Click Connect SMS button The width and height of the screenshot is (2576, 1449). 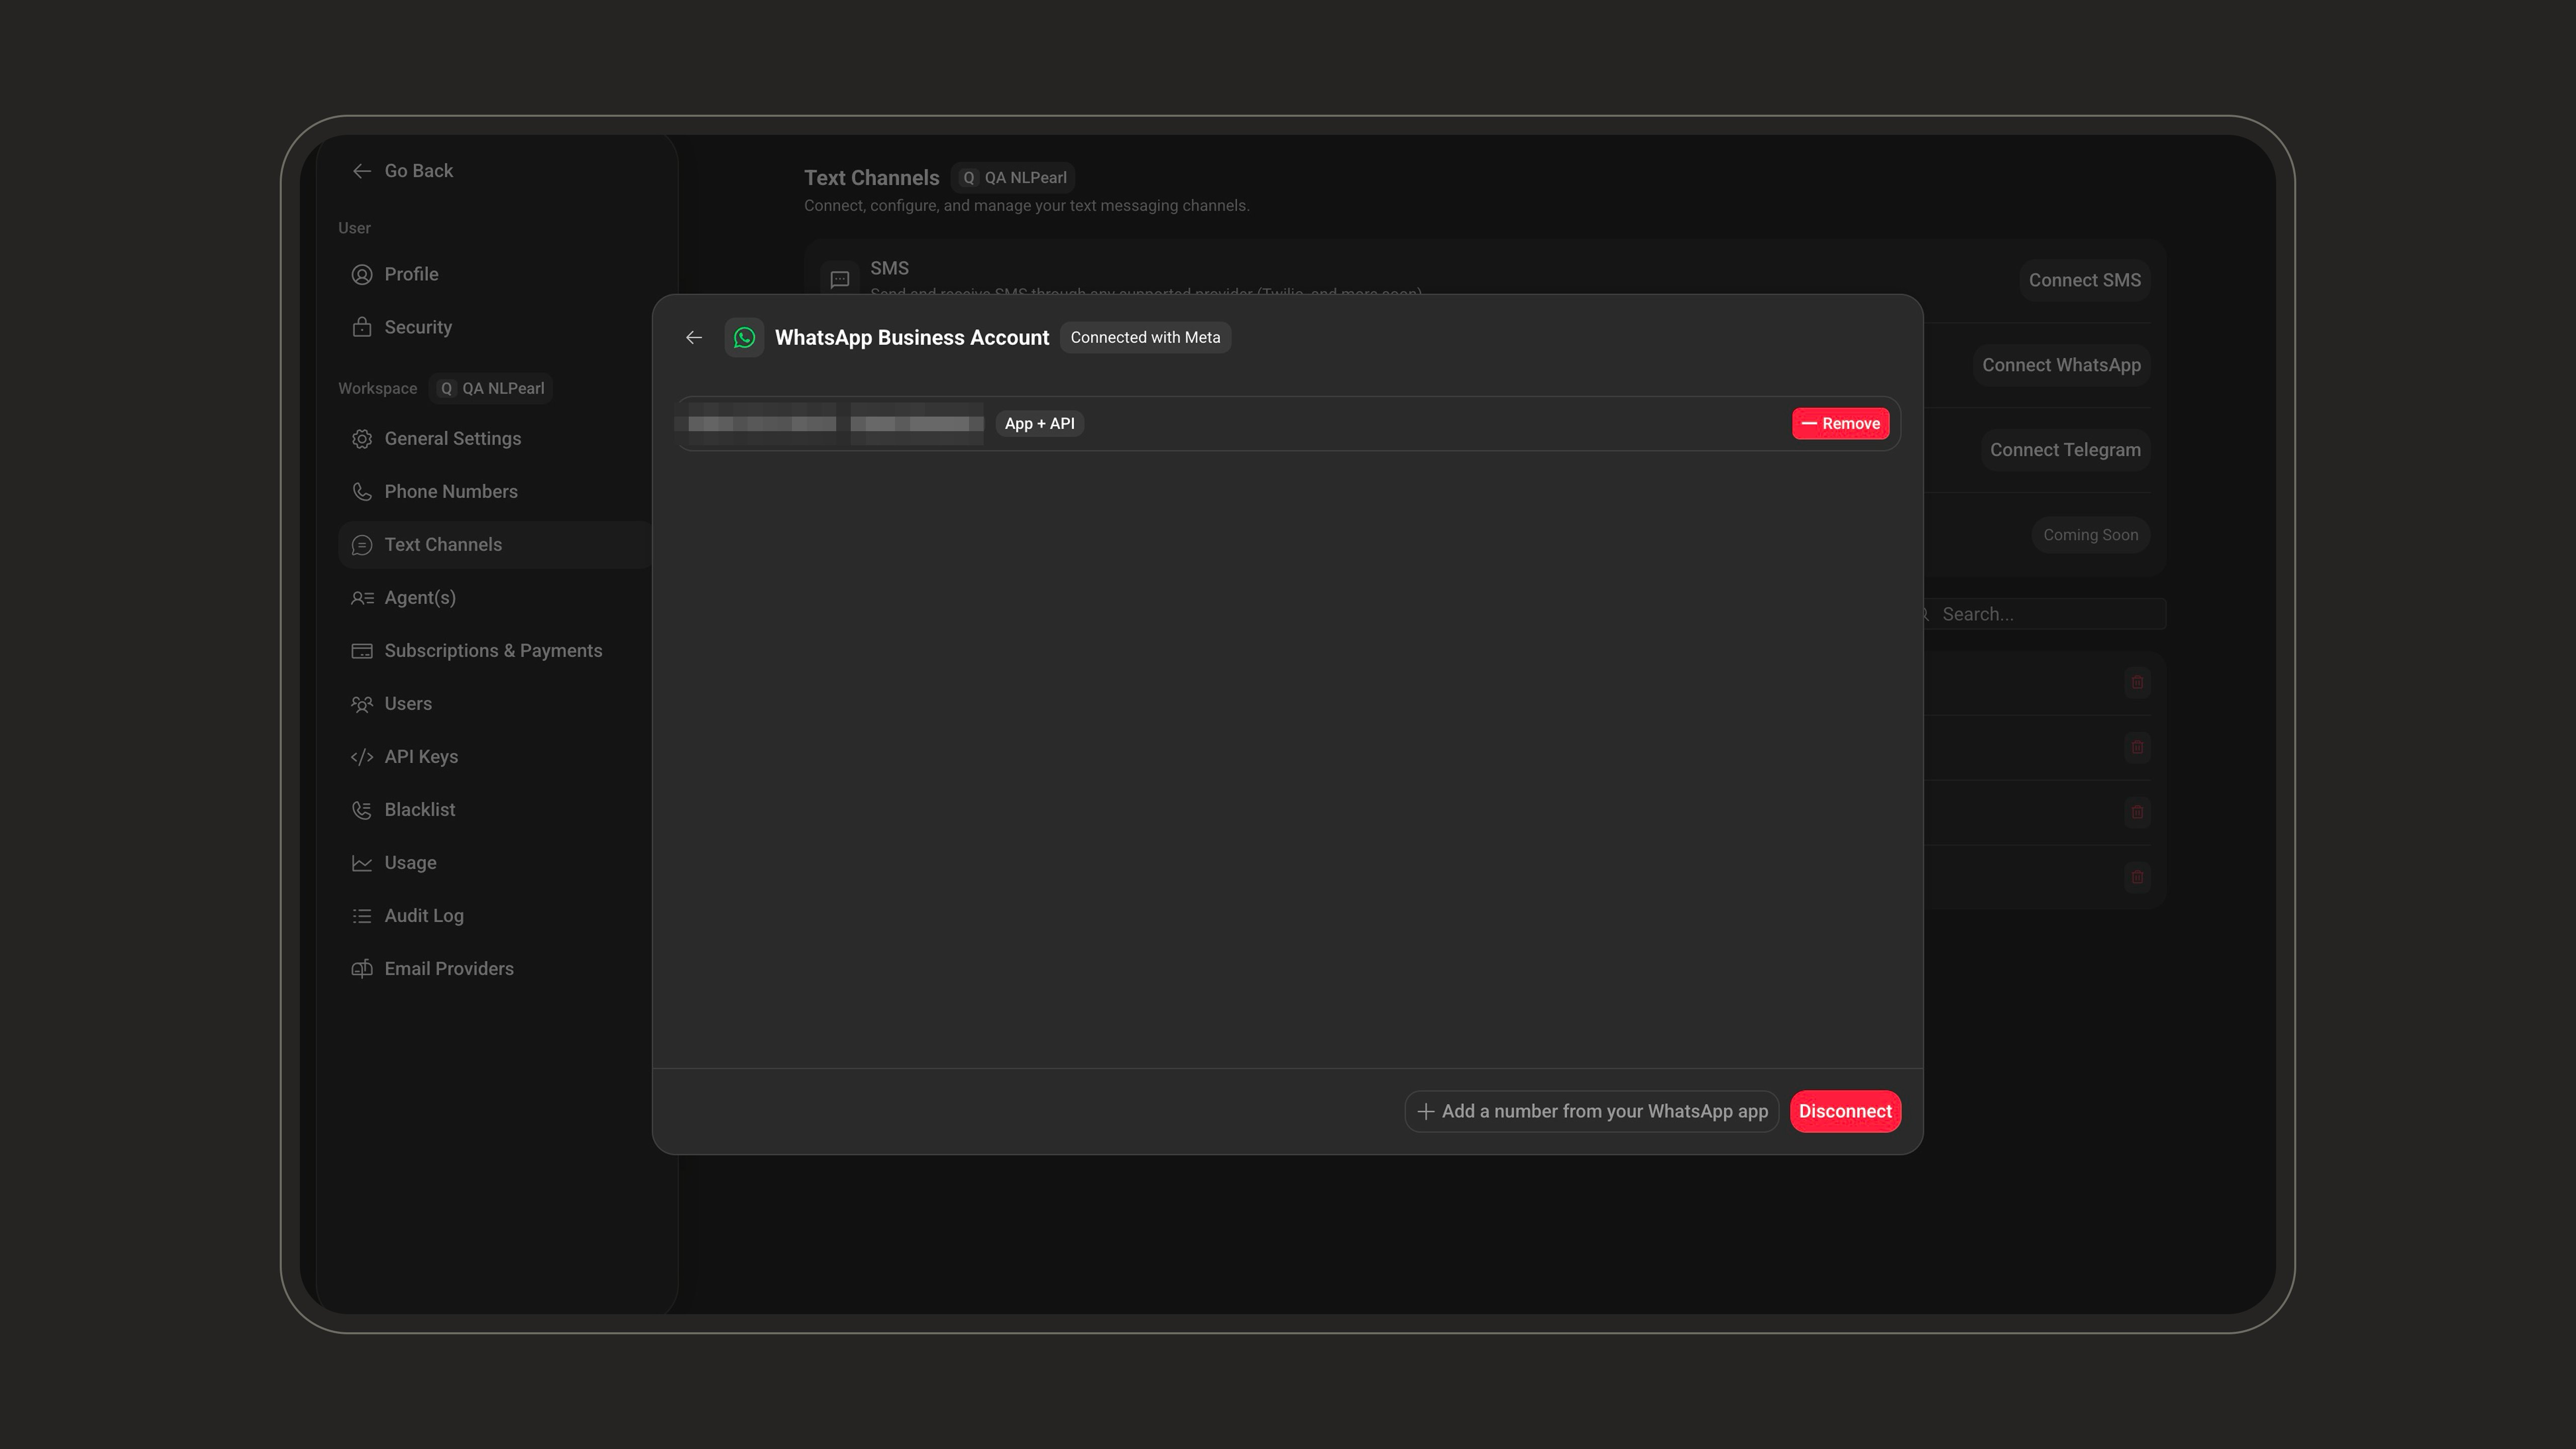2084,280
